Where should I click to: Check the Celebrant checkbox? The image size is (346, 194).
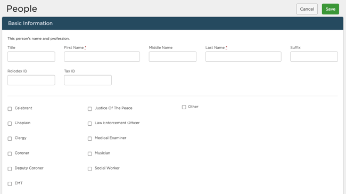[10, 109]
